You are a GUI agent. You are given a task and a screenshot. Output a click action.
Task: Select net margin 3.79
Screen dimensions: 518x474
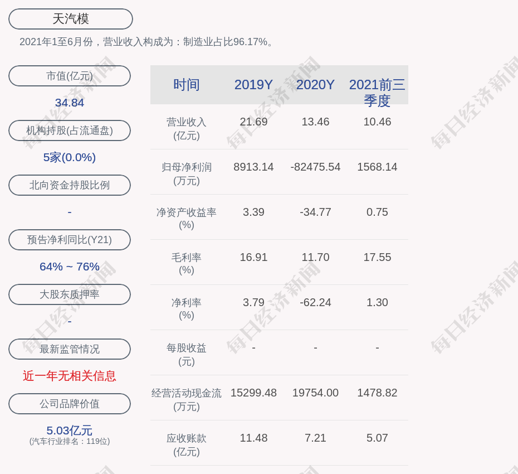[253, 302]
